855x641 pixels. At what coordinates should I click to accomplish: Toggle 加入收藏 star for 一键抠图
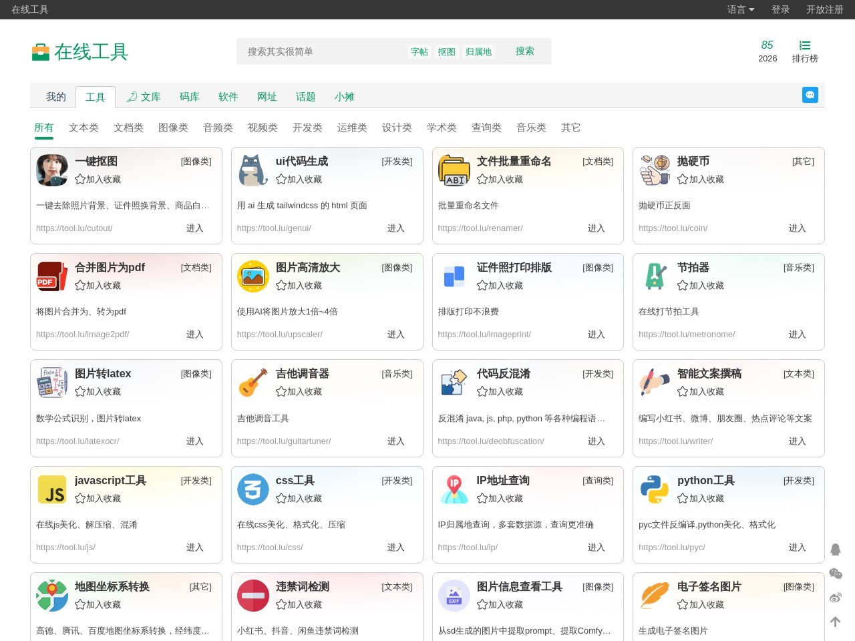[80, 180]
